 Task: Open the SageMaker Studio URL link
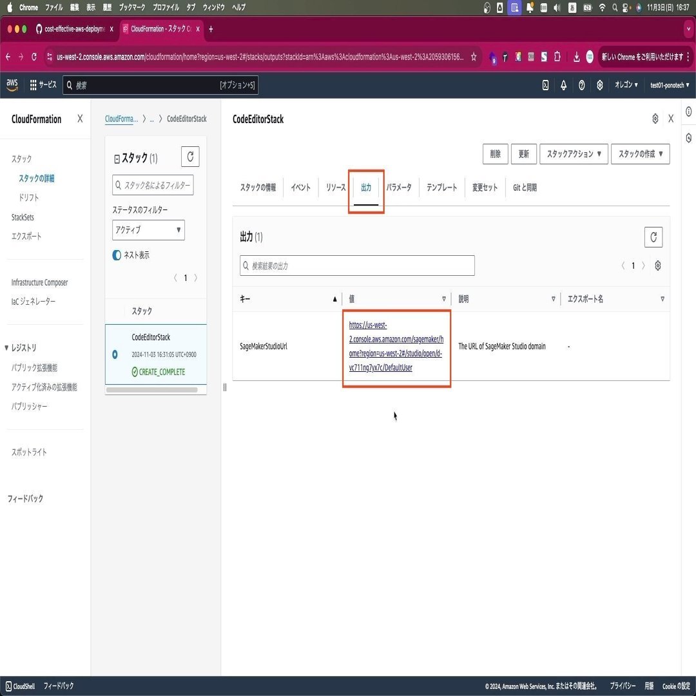tap(396, 346)
